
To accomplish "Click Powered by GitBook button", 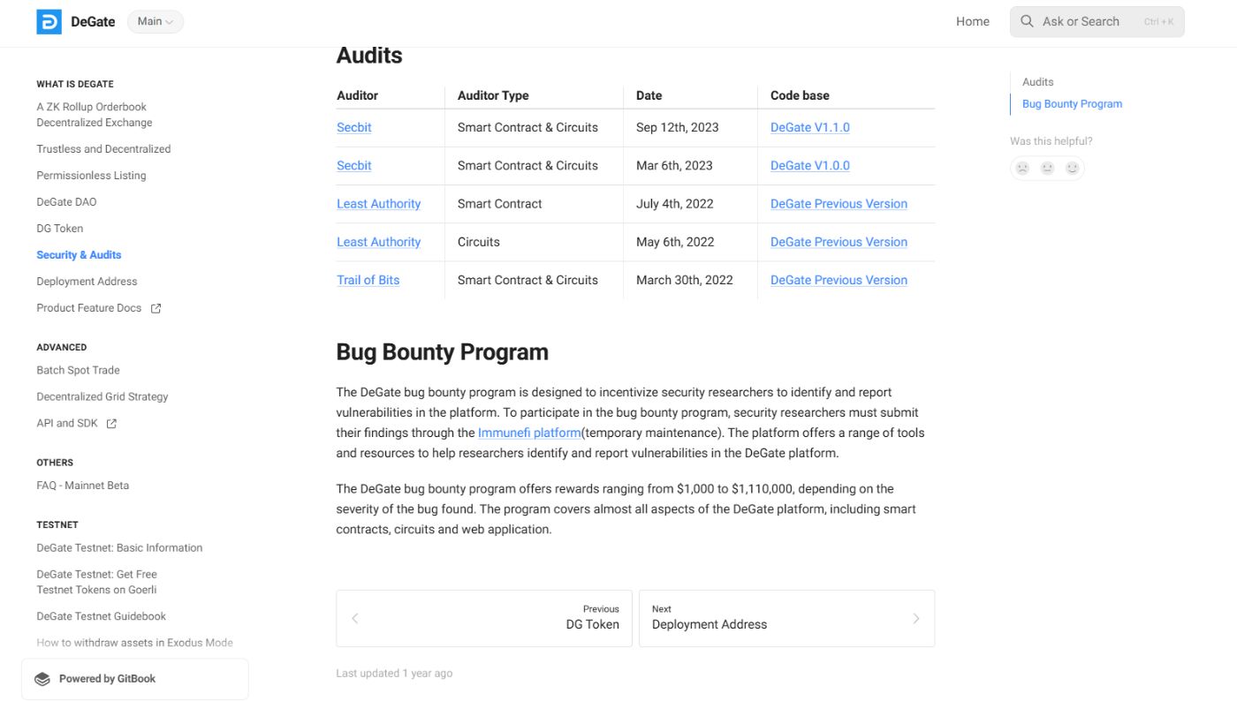I will pos(135,679).
